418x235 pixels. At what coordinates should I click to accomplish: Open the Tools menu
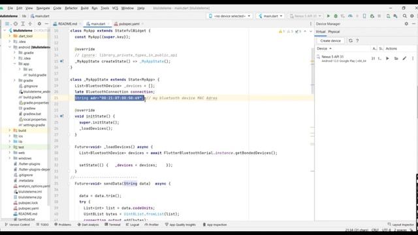point(104,8)
